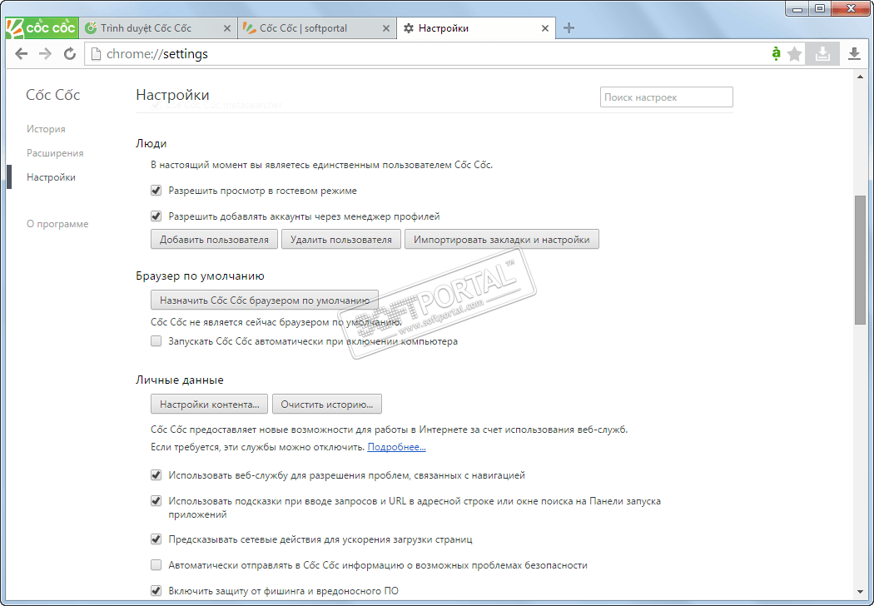Enable Запускать Cốc Cốc автоматически checkbox
Screen dimensions: 874x606
(x=156, y=341)
